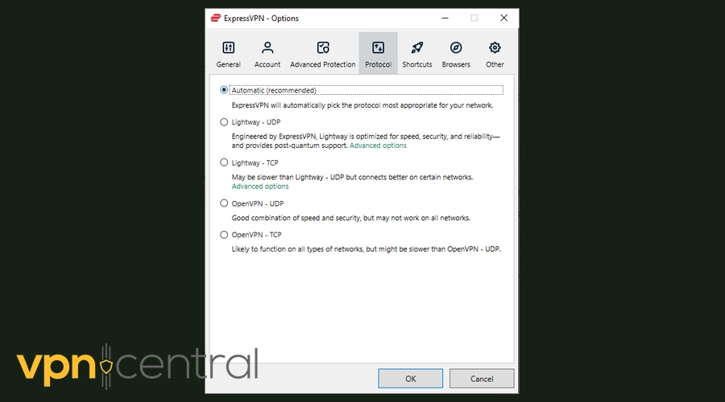The height and width of the screenshot is (402, 725).
Task: Select Lightway - TCP protocol
Action: (x=224, y=162)
